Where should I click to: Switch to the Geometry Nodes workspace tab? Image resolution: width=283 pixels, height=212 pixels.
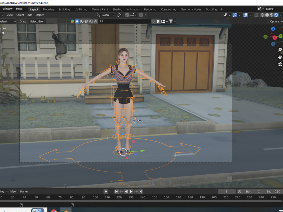[191, 9]
